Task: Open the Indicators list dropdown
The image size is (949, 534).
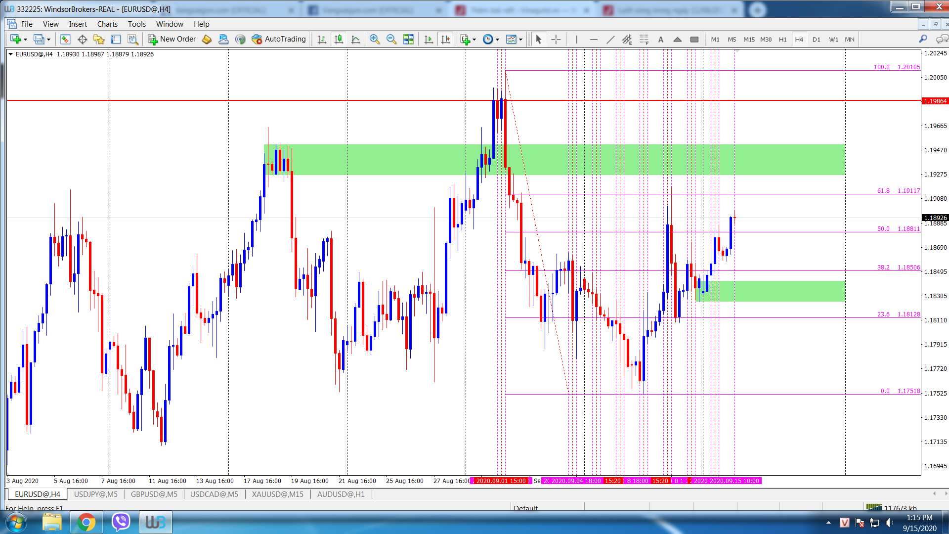Action: 468,39
